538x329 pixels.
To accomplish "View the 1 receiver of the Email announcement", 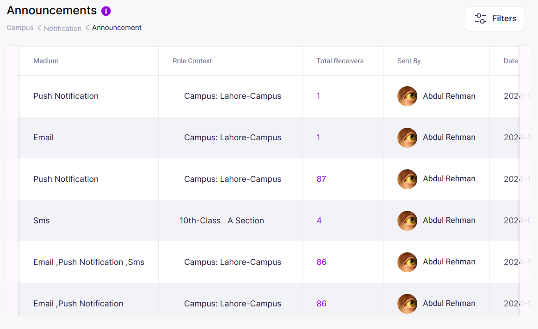I will 318,137.
